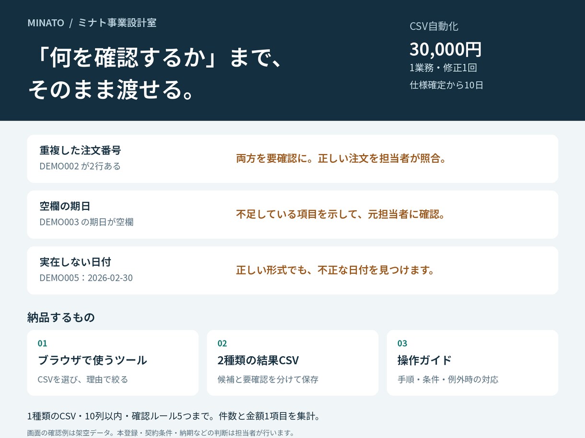Click the 候補と要確認を分けて保存 description

coord(268,380)
